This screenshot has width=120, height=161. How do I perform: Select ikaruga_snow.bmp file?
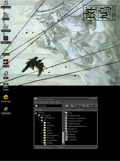74,121
